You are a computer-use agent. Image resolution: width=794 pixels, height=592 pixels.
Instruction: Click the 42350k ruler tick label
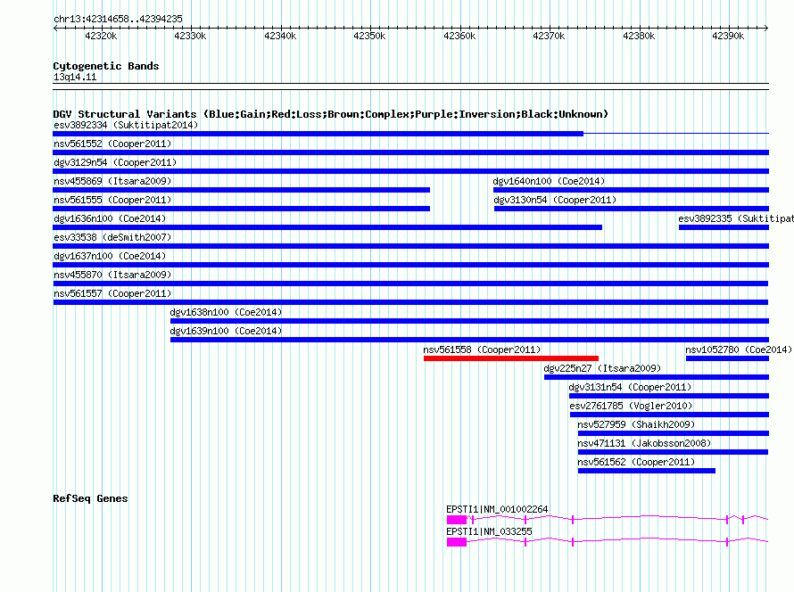369,36
